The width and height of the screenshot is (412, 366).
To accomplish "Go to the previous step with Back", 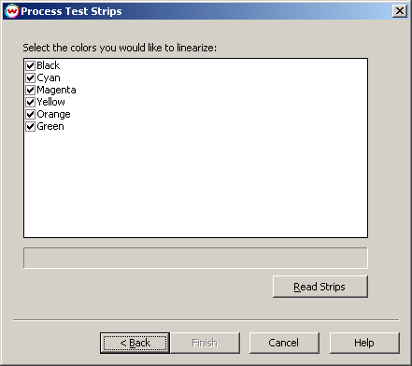I will pyautogui.click(x=135, y=343).
